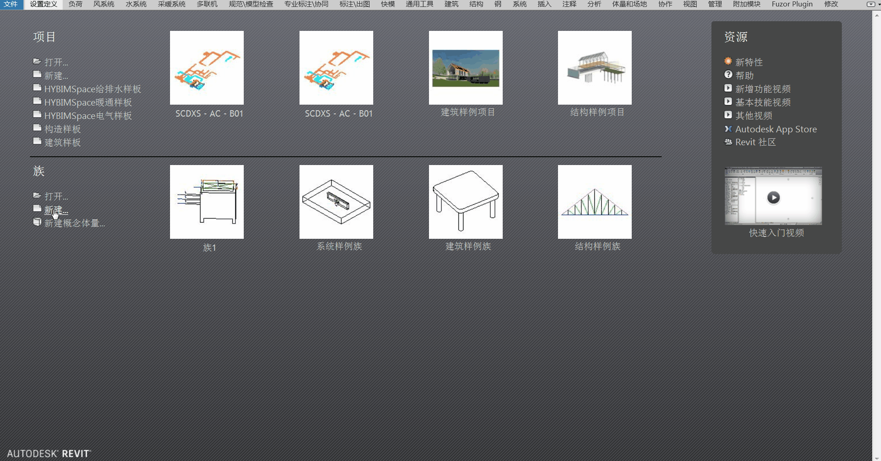
Task: Open the second SCDXS - AC - B01 project thumbnail
Action: pyautogui.click(x=336, y=68)
